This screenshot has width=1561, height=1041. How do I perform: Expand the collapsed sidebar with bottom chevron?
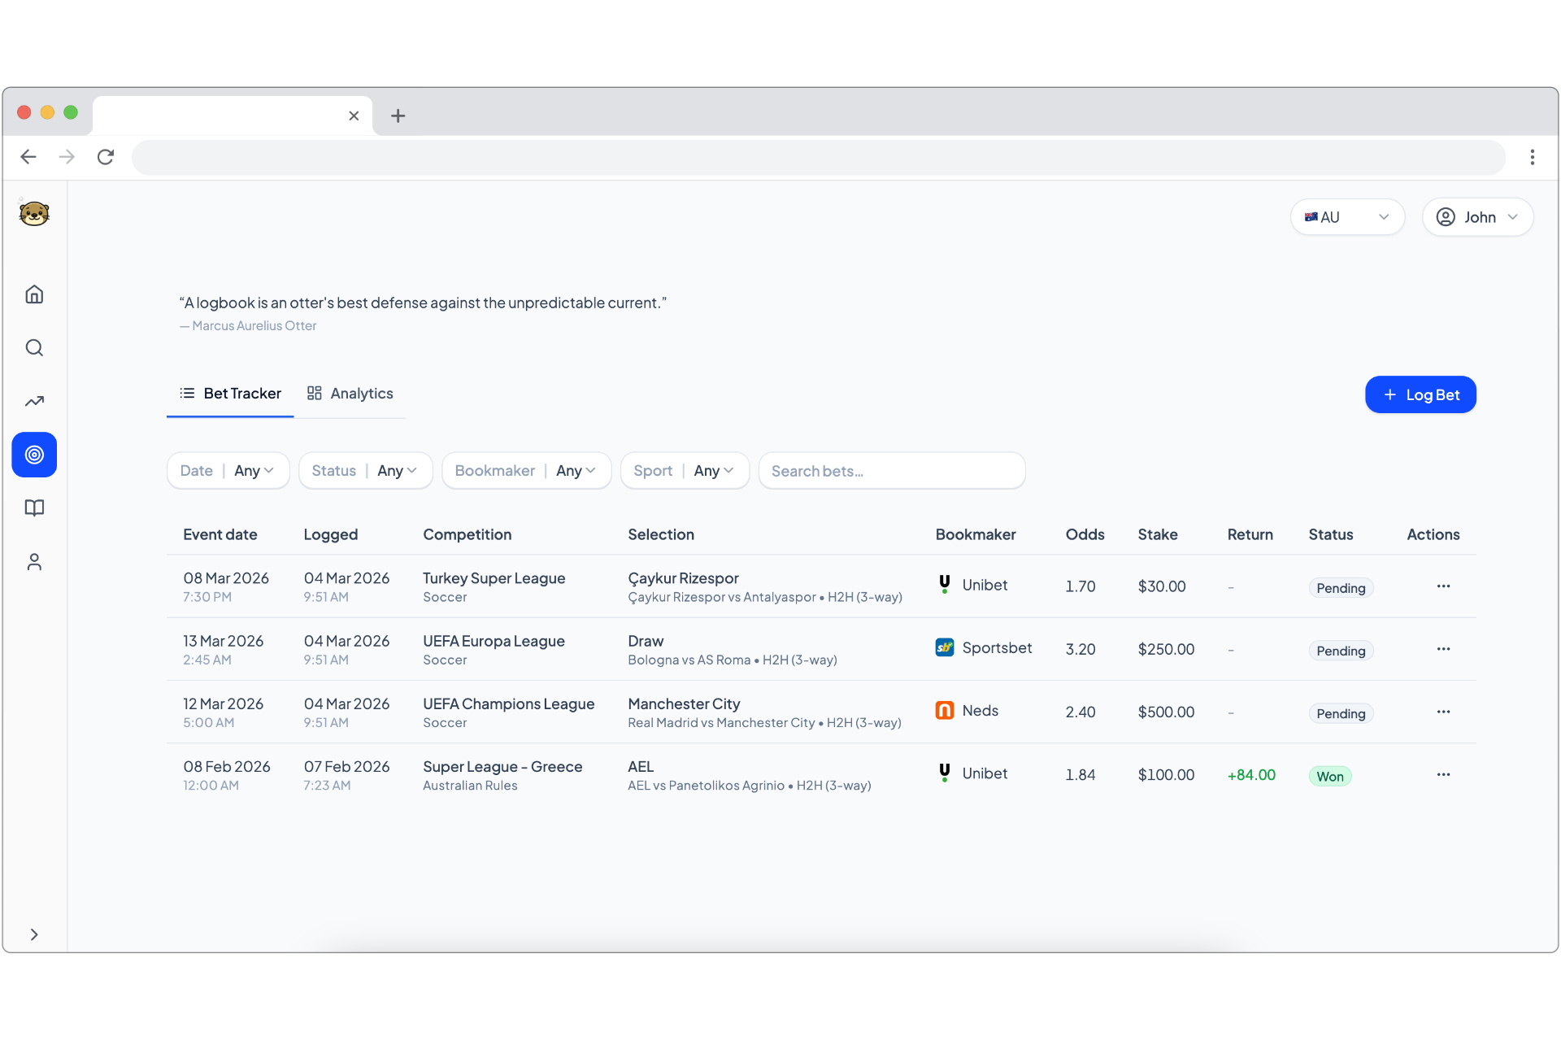coord(34,934)
